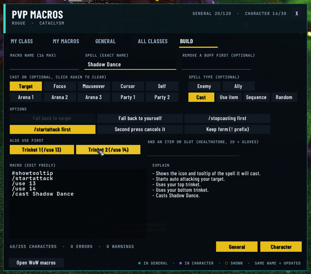The height and width of the screenshot is (274, 311).
Task: Open WoW macros window
Action: 36,263
